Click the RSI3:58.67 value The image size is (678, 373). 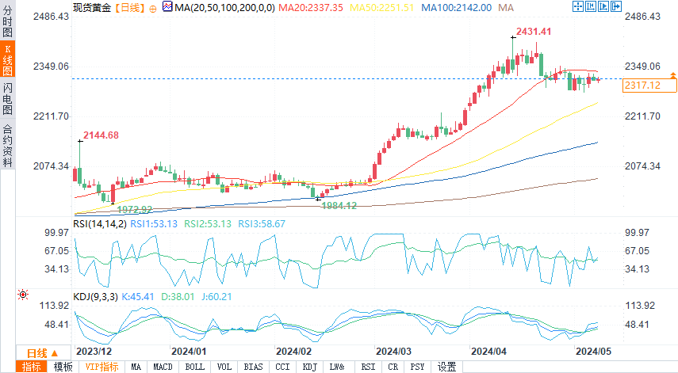point(262,223)
